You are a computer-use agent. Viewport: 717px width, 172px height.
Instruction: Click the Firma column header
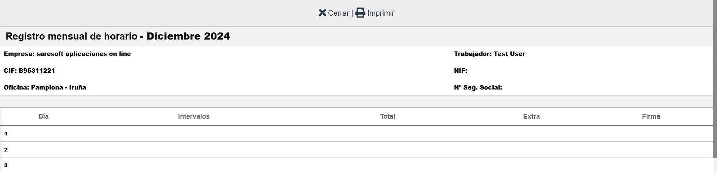coord(651,116)
